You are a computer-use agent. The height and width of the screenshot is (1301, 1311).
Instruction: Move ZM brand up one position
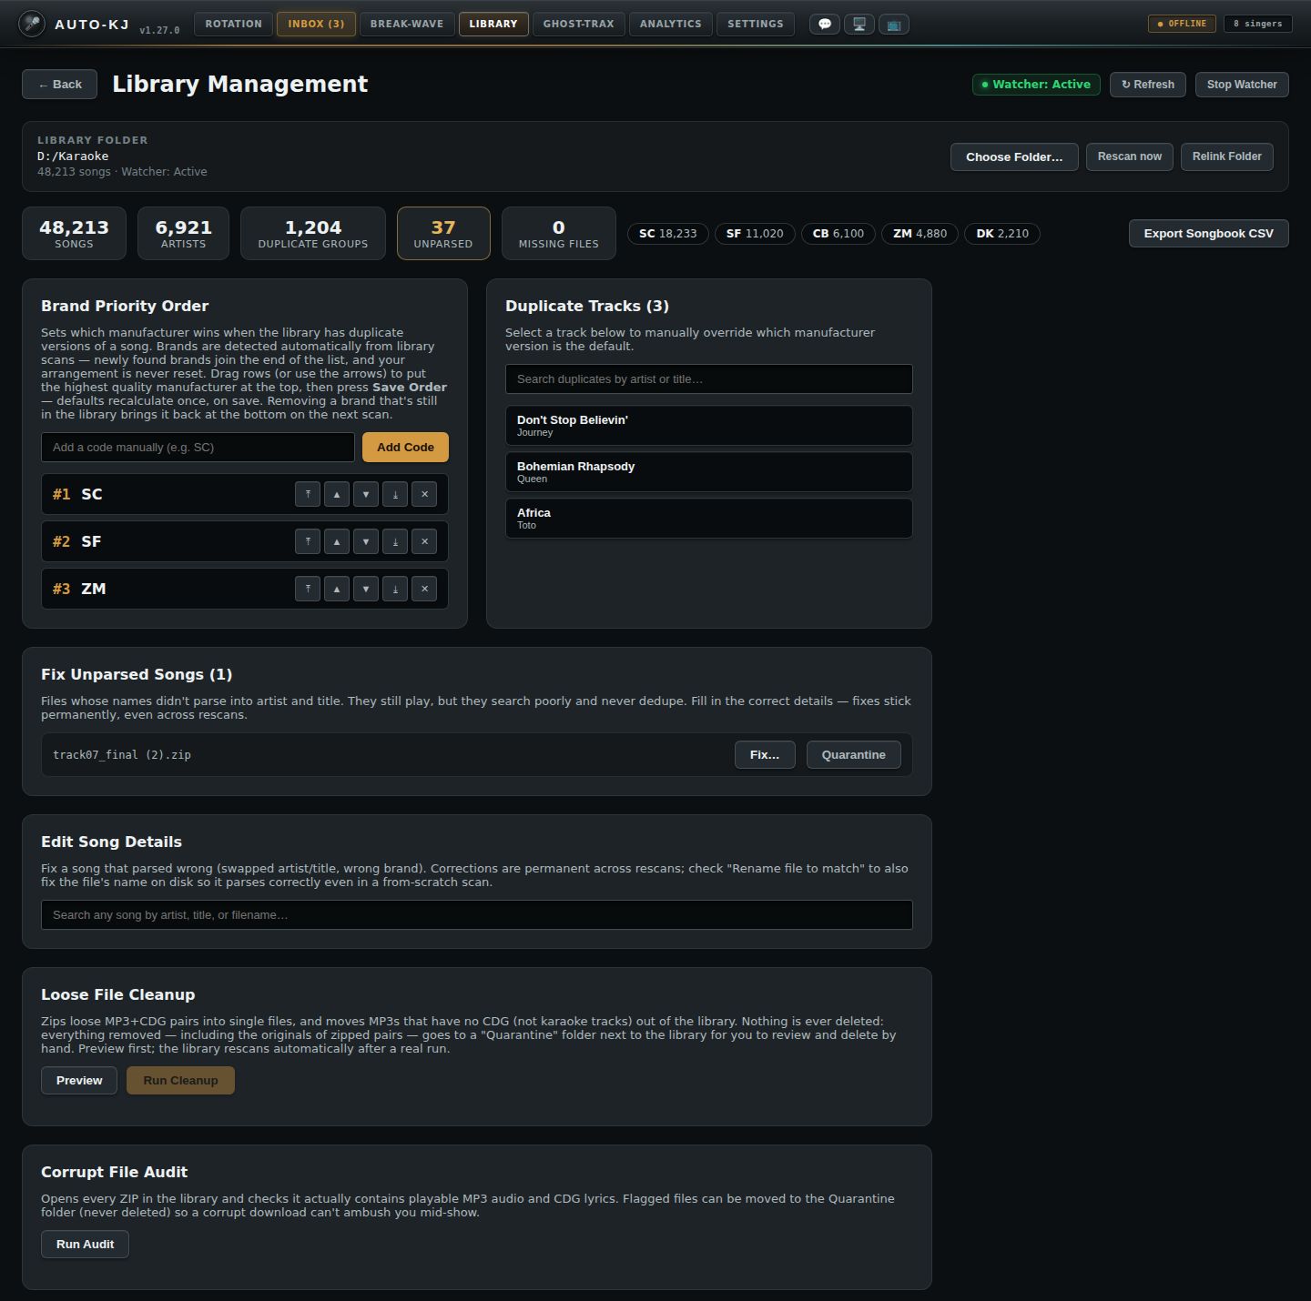pyautogui.click(x=337, y=589)
